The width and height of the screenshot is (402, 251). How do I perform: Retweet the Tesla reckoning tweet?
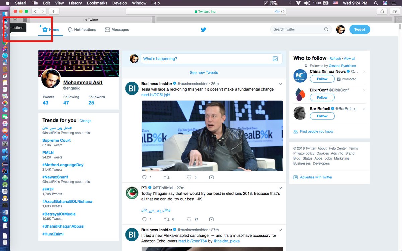click(x=167, y=177)
